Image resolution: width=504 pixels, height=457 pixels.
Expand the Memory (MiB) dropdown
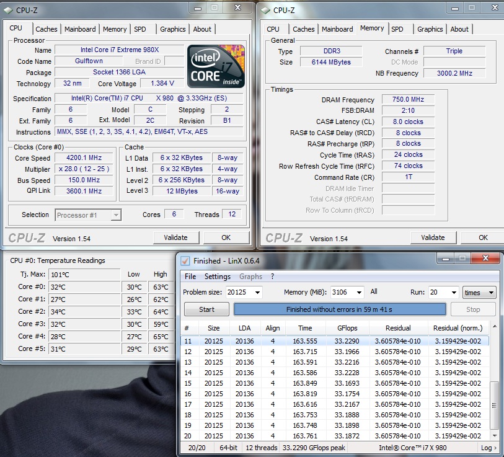(359, 292)
